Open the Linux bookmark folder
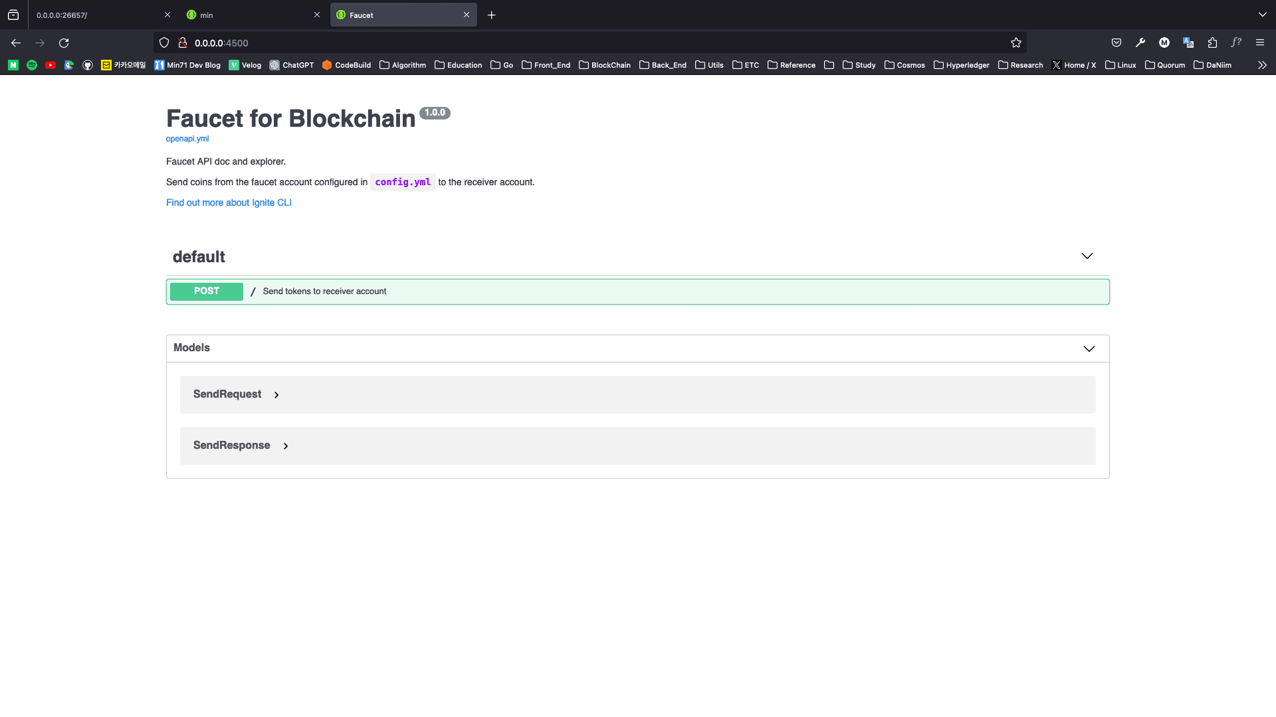This screenshot has height=717, width=1276. [1120, 65]
